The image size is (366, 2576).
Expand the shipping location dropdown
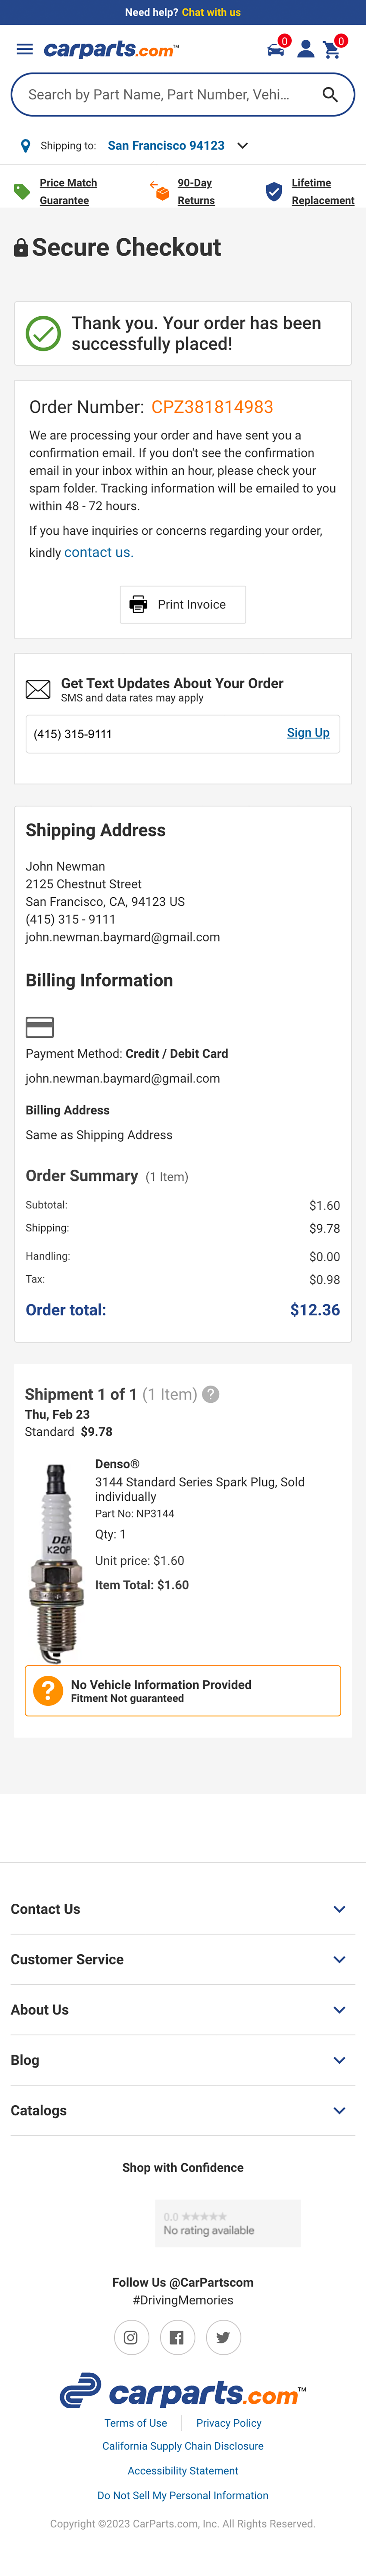pos(242,146)
